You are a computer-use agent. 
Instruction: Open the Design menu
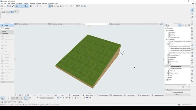pos(13,3)
